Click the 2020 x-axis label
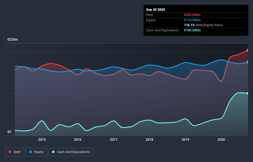This screenshot has width=253, height=162. coord(221,140)
